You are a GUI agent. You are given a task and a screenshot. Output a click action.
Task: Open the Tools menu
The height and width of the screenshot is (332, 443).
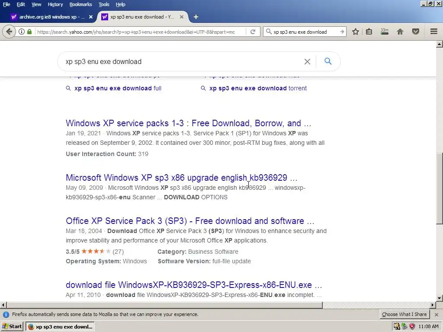click(x=104, y=4)
